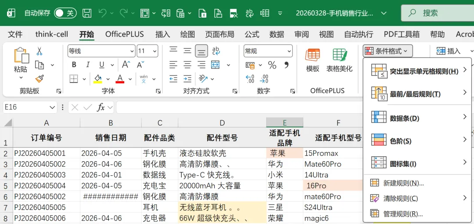474x224 pixels.
Task: Select the align left icon
Action: pos(173,65)
